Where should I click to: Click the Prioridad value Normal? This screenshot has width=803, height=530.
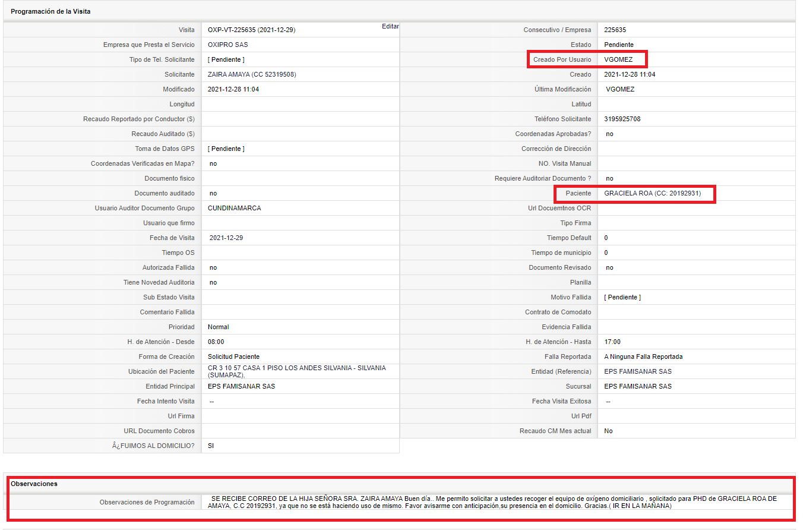tap(219, 327)
